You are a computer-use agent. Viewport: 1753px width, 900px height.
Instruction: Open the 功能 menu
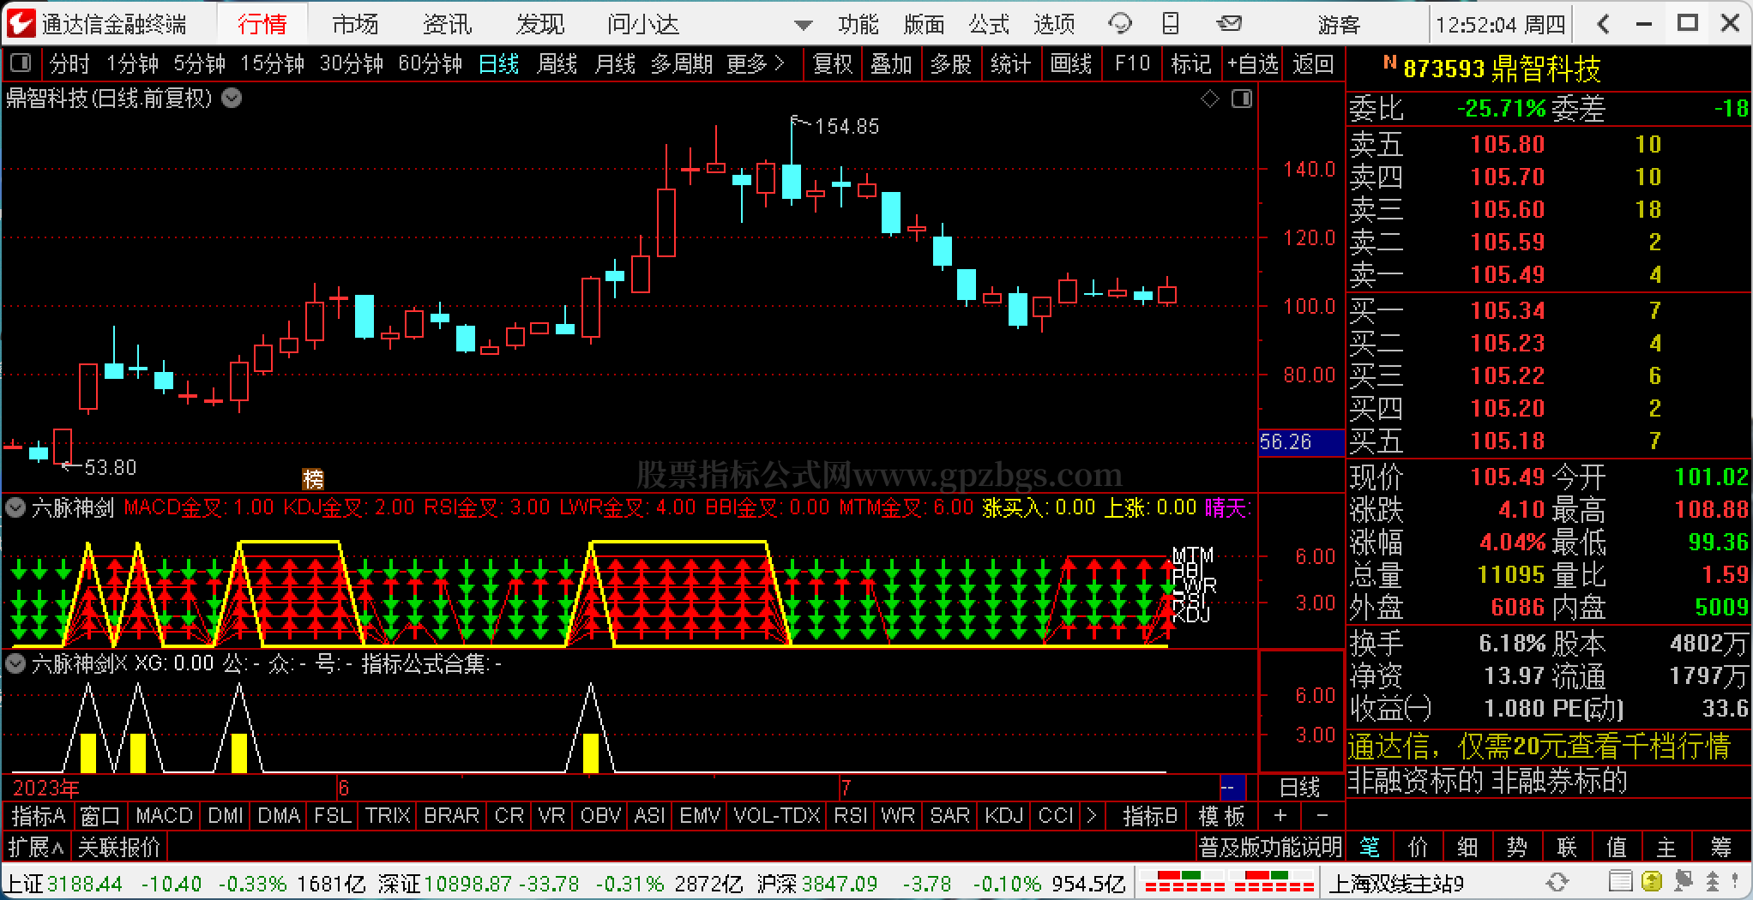tap(858, 24)
